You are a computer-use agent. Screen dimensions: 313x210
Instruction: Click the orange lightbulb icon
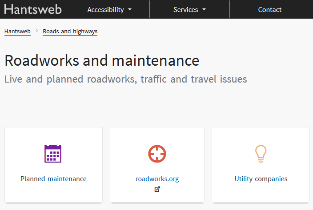[x=261, y=154]
